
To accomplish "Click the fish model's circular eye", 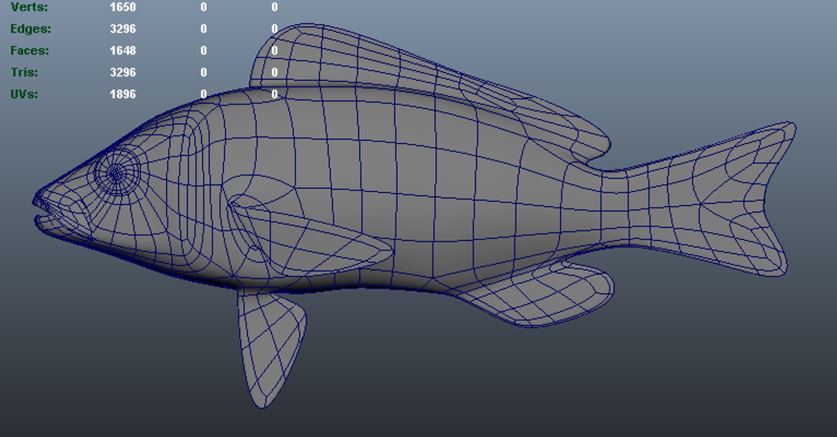I will pyautogui.click(x=117, y=173).
